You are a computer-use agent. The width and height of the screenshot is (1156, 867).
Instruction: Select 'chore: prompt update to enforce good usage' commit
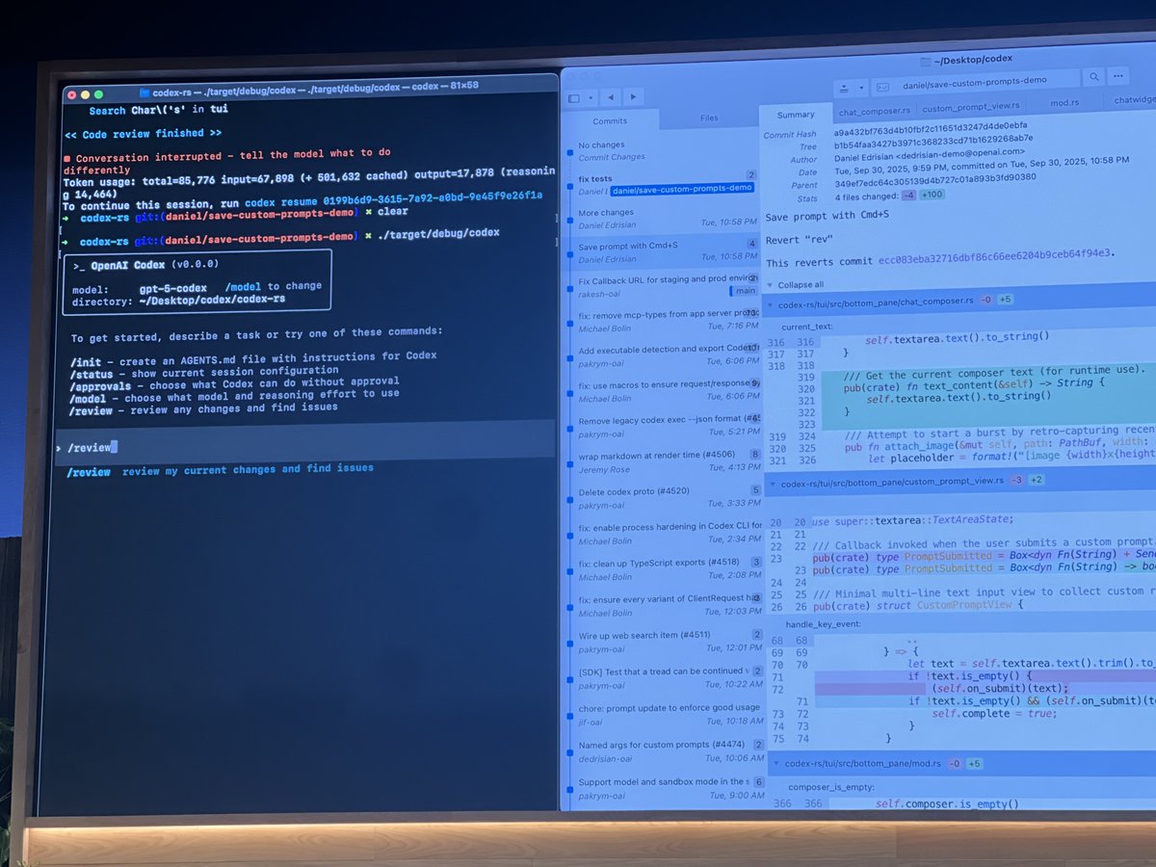coord(665,713)
